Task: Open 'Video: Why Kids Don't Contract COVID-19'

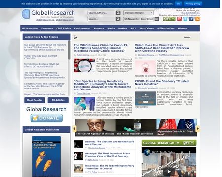Action: tap(40, 57)
